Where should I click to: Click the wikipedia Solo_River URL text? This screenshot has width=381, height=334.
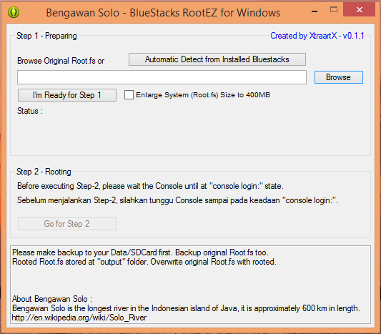(79, 318)
